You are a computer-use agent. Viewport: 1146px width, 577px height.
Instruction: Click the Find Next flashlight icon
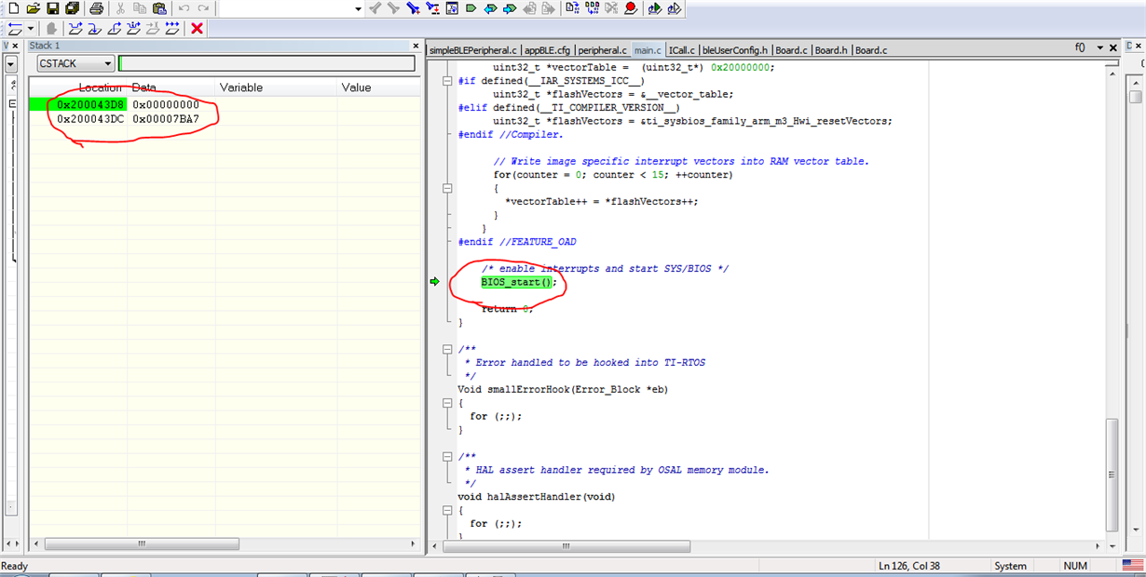[393, 8]
